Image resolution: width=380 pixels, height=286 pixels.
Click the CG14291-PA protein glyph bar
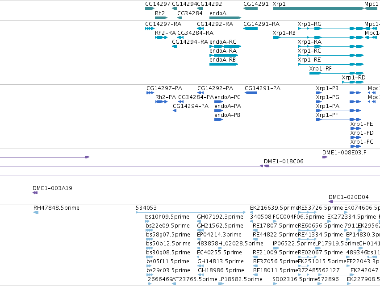[x=251, y=93]
